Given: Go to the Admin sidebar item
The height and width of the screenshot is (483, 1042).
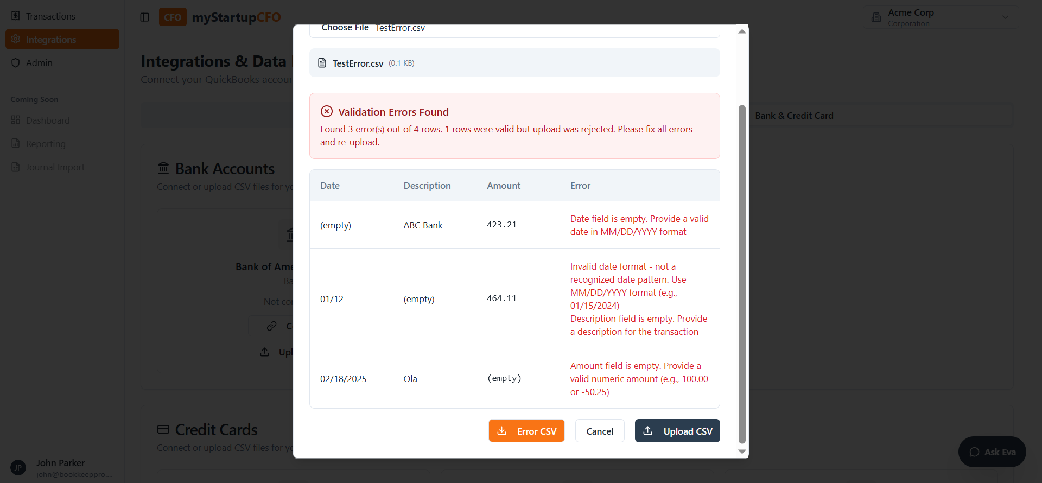Looking at the screenshot, I should (x=39, y=63).
